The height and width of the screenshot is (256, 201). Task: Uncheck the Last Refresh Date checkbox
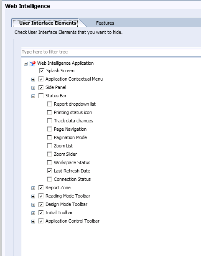(x=49, y=171)
